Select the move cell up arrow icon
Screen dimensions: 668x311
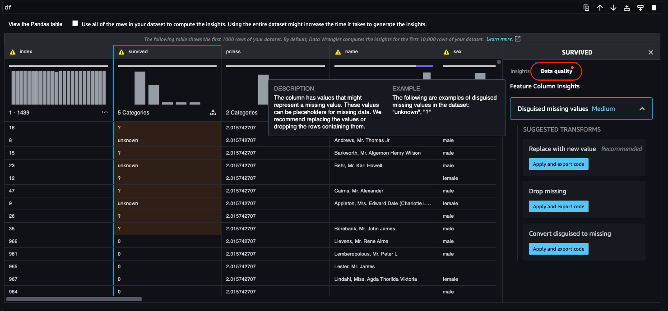tap(600, 7)
